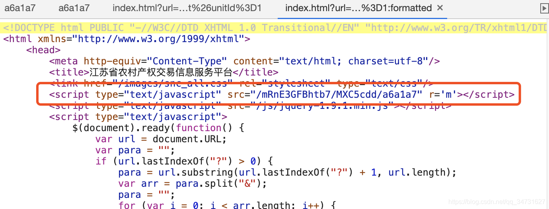This screenshot has width=549, height=209.
Task: Toggle the debugger sidebar pane icon
Action: click(x=544, y=8)
